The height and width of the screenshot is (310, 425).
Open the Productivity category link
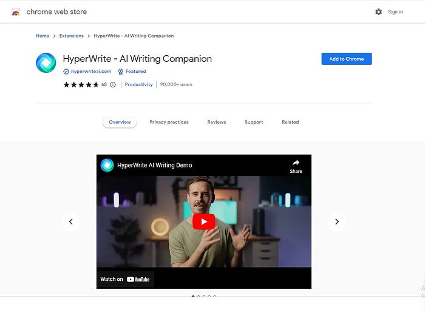[138, 84]
